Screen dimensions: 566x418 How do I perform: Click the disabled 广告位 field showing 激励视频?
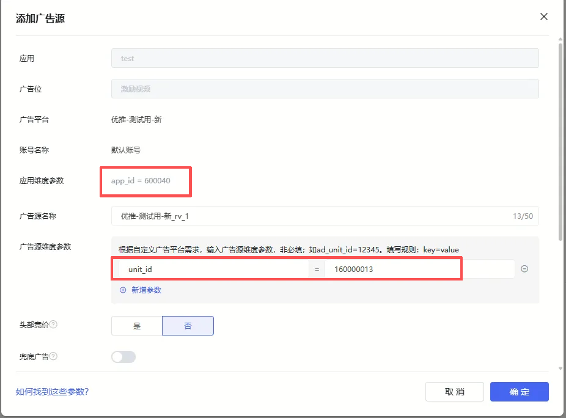coord(325,89)
